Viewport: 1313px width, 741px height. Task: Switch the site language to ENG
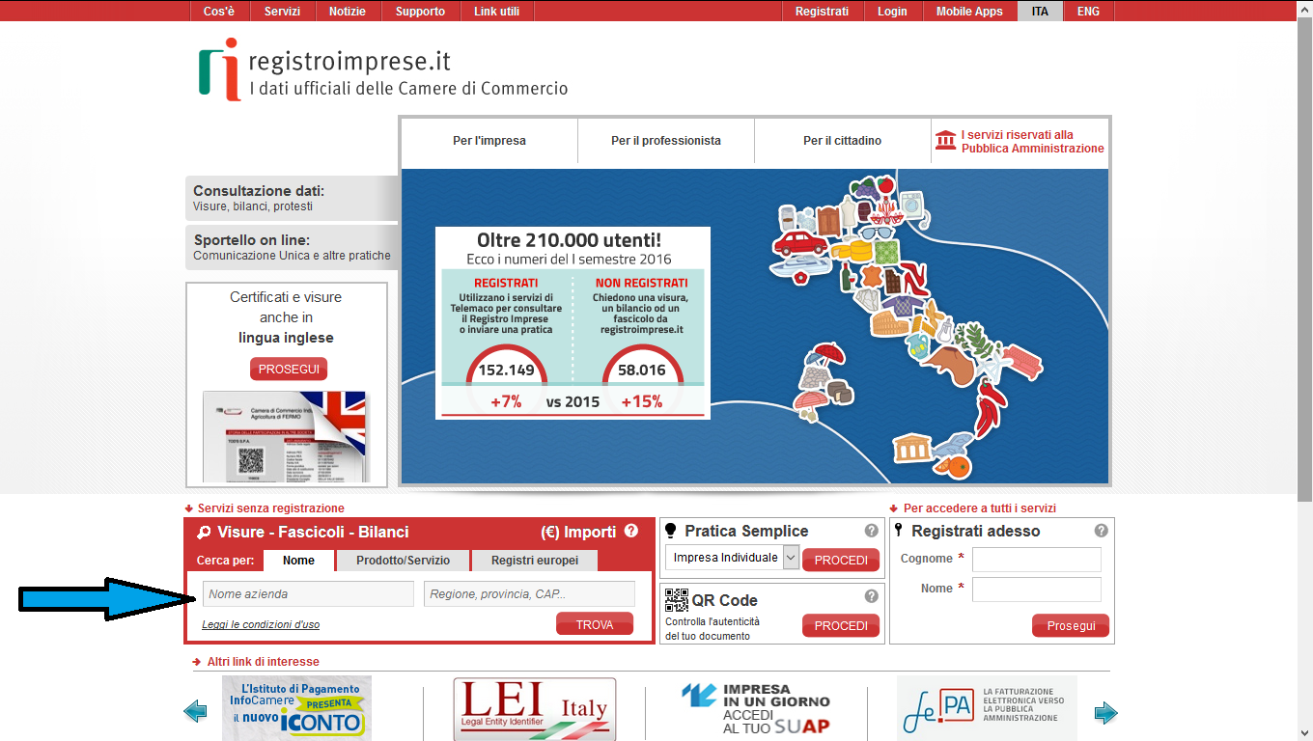tap(1088, 12)
